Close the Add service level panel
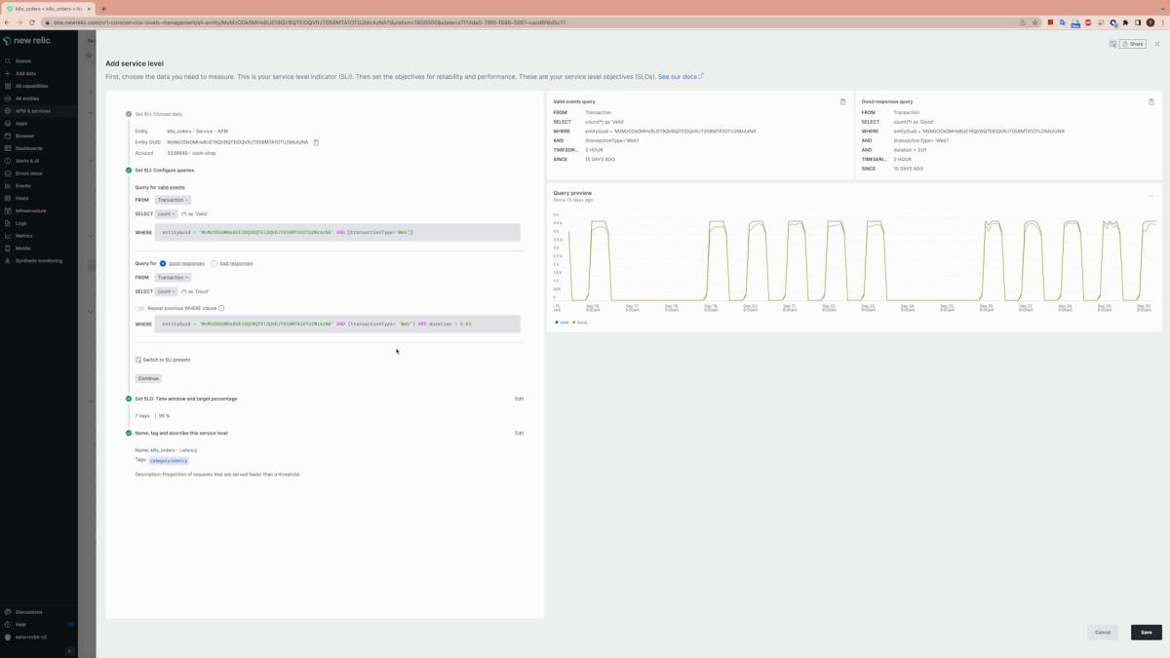The height and width of the screenshot is (658, 1170). tap(1157, 44)
